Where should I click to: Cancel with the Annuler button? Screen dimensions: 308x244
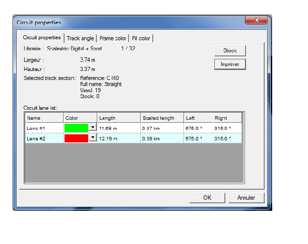tap(246, 198)
